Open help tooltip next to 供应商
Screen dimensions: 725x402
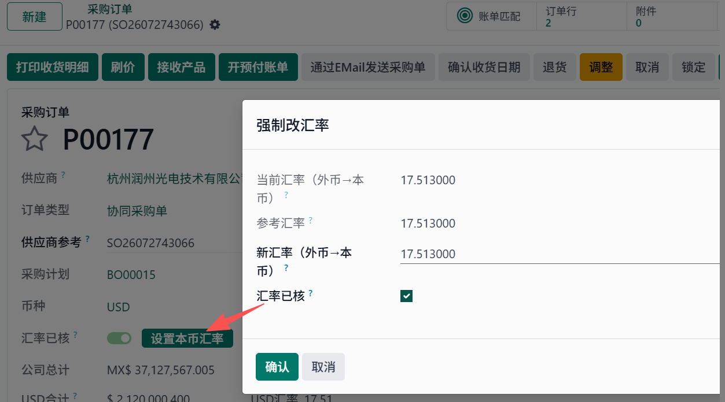[x=63, y=174]
